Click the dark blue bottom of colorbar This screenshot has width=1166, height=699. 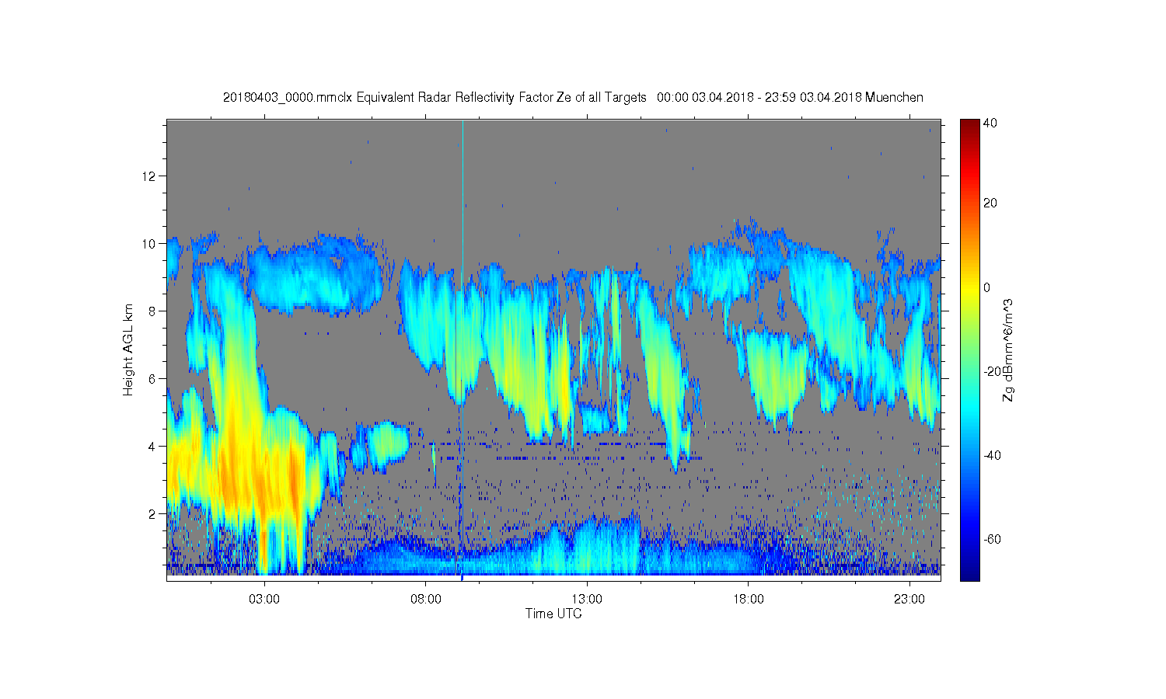click(x=969, y=572)
